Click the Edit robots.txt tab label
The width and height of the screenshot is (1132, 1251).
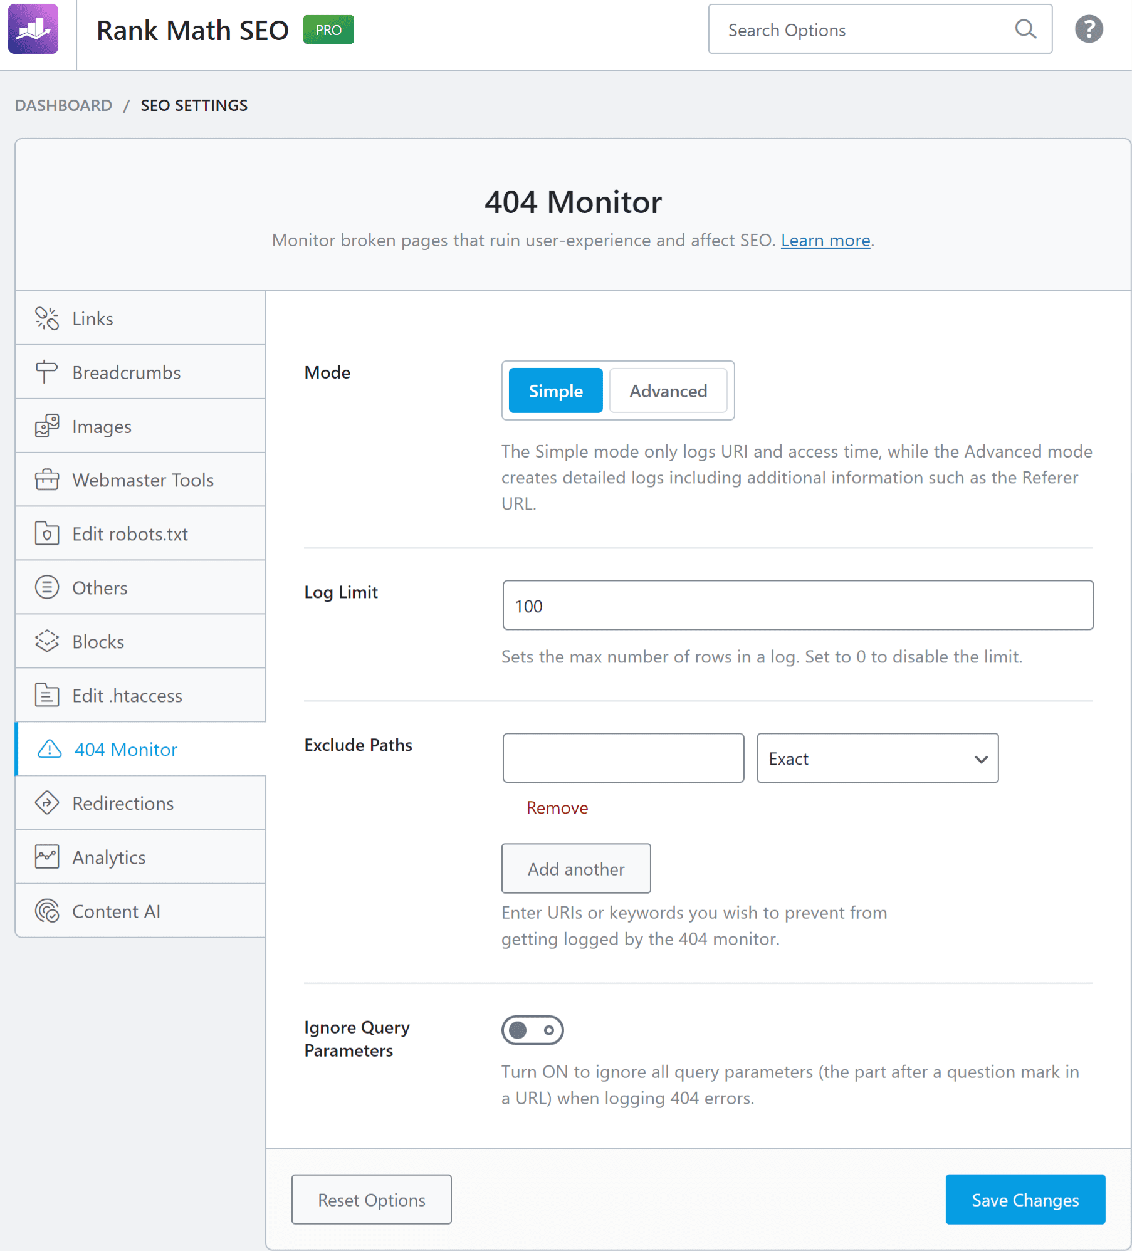[130, 534]
